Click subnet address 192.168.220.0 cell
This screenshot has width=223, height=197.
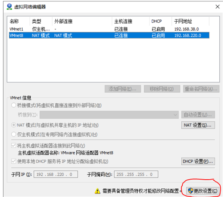coord(188,35)
